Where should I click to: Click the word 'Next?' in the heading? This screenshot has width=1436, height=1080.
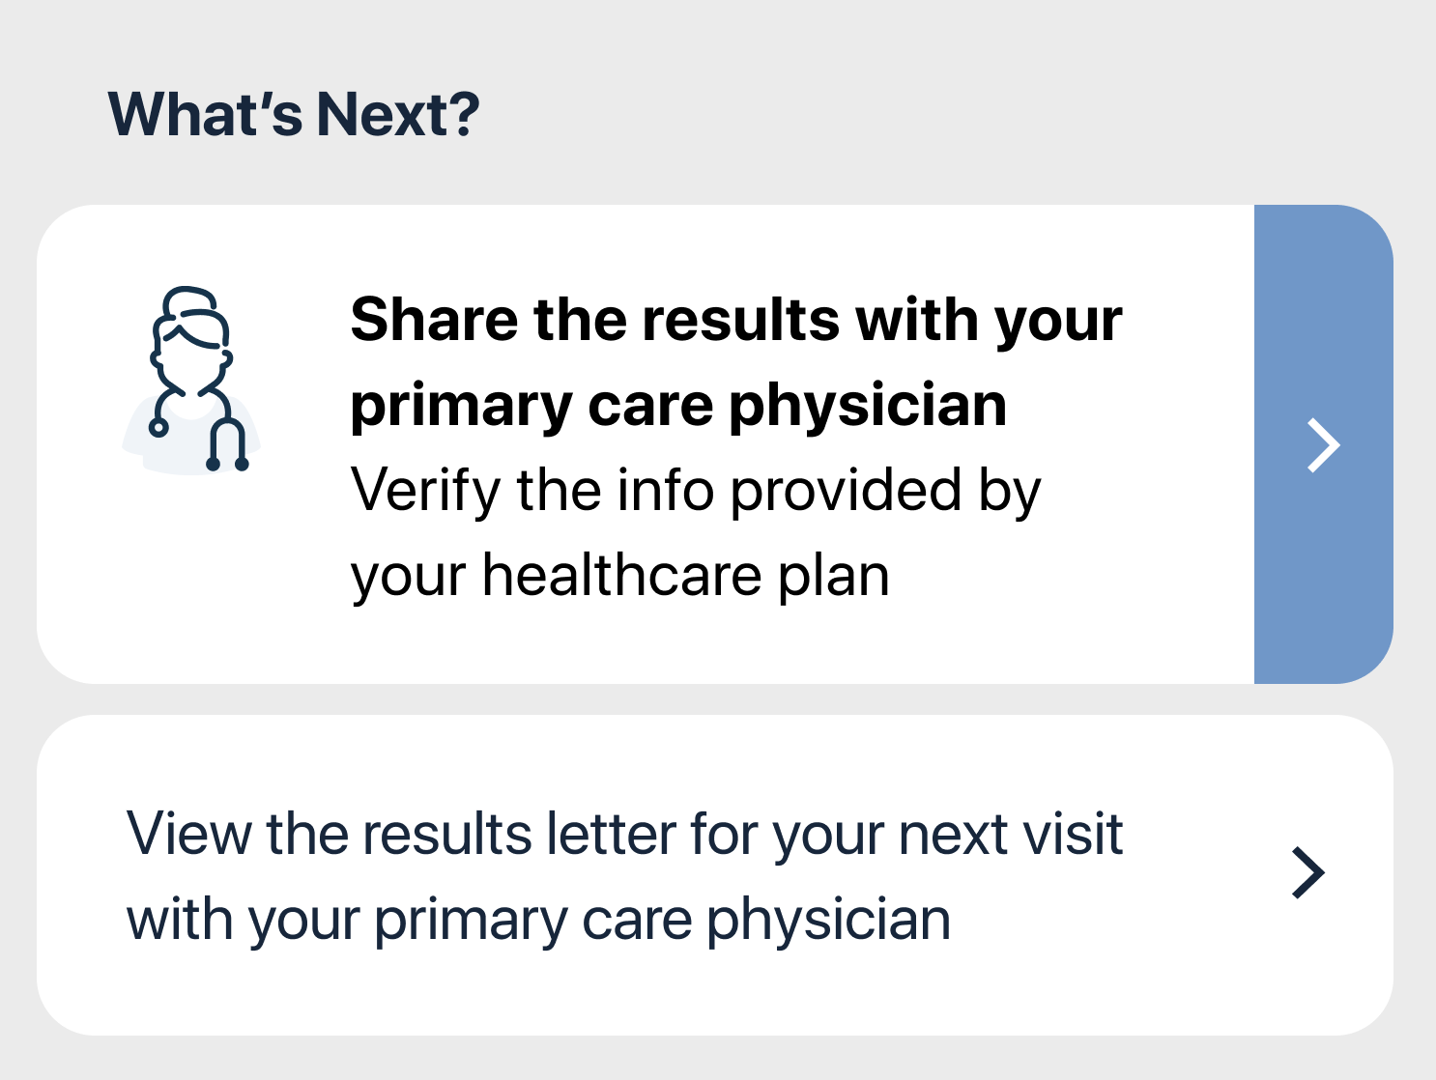pos(398,115)
